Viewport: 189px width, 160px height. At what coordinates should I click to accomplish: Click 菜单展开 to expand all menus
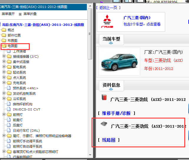(x=8, y=14)
